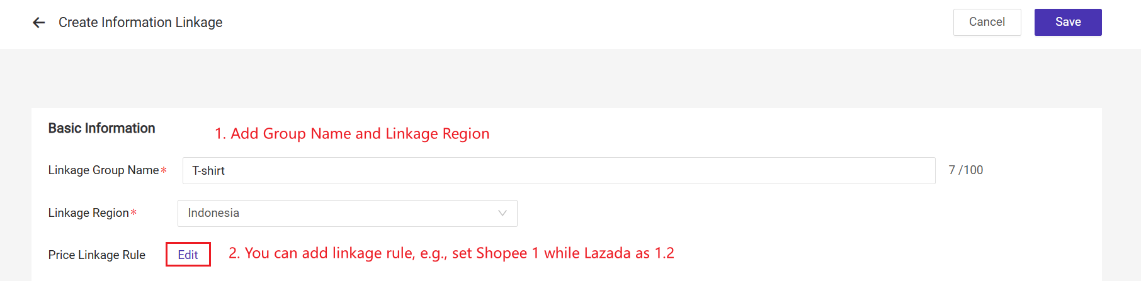The width and height of the screenshot is (1141, 281).
Task: Click the 'Price Linkage Rule' label
Action: [x=96, y=255]
